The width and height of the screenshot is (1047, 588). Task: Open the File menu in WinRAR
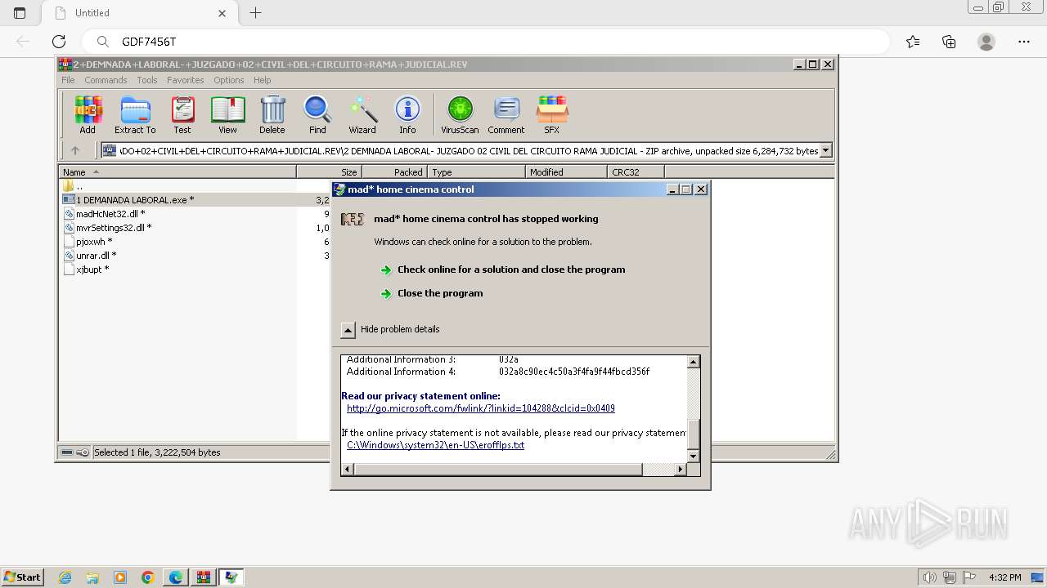click(68, 80)
